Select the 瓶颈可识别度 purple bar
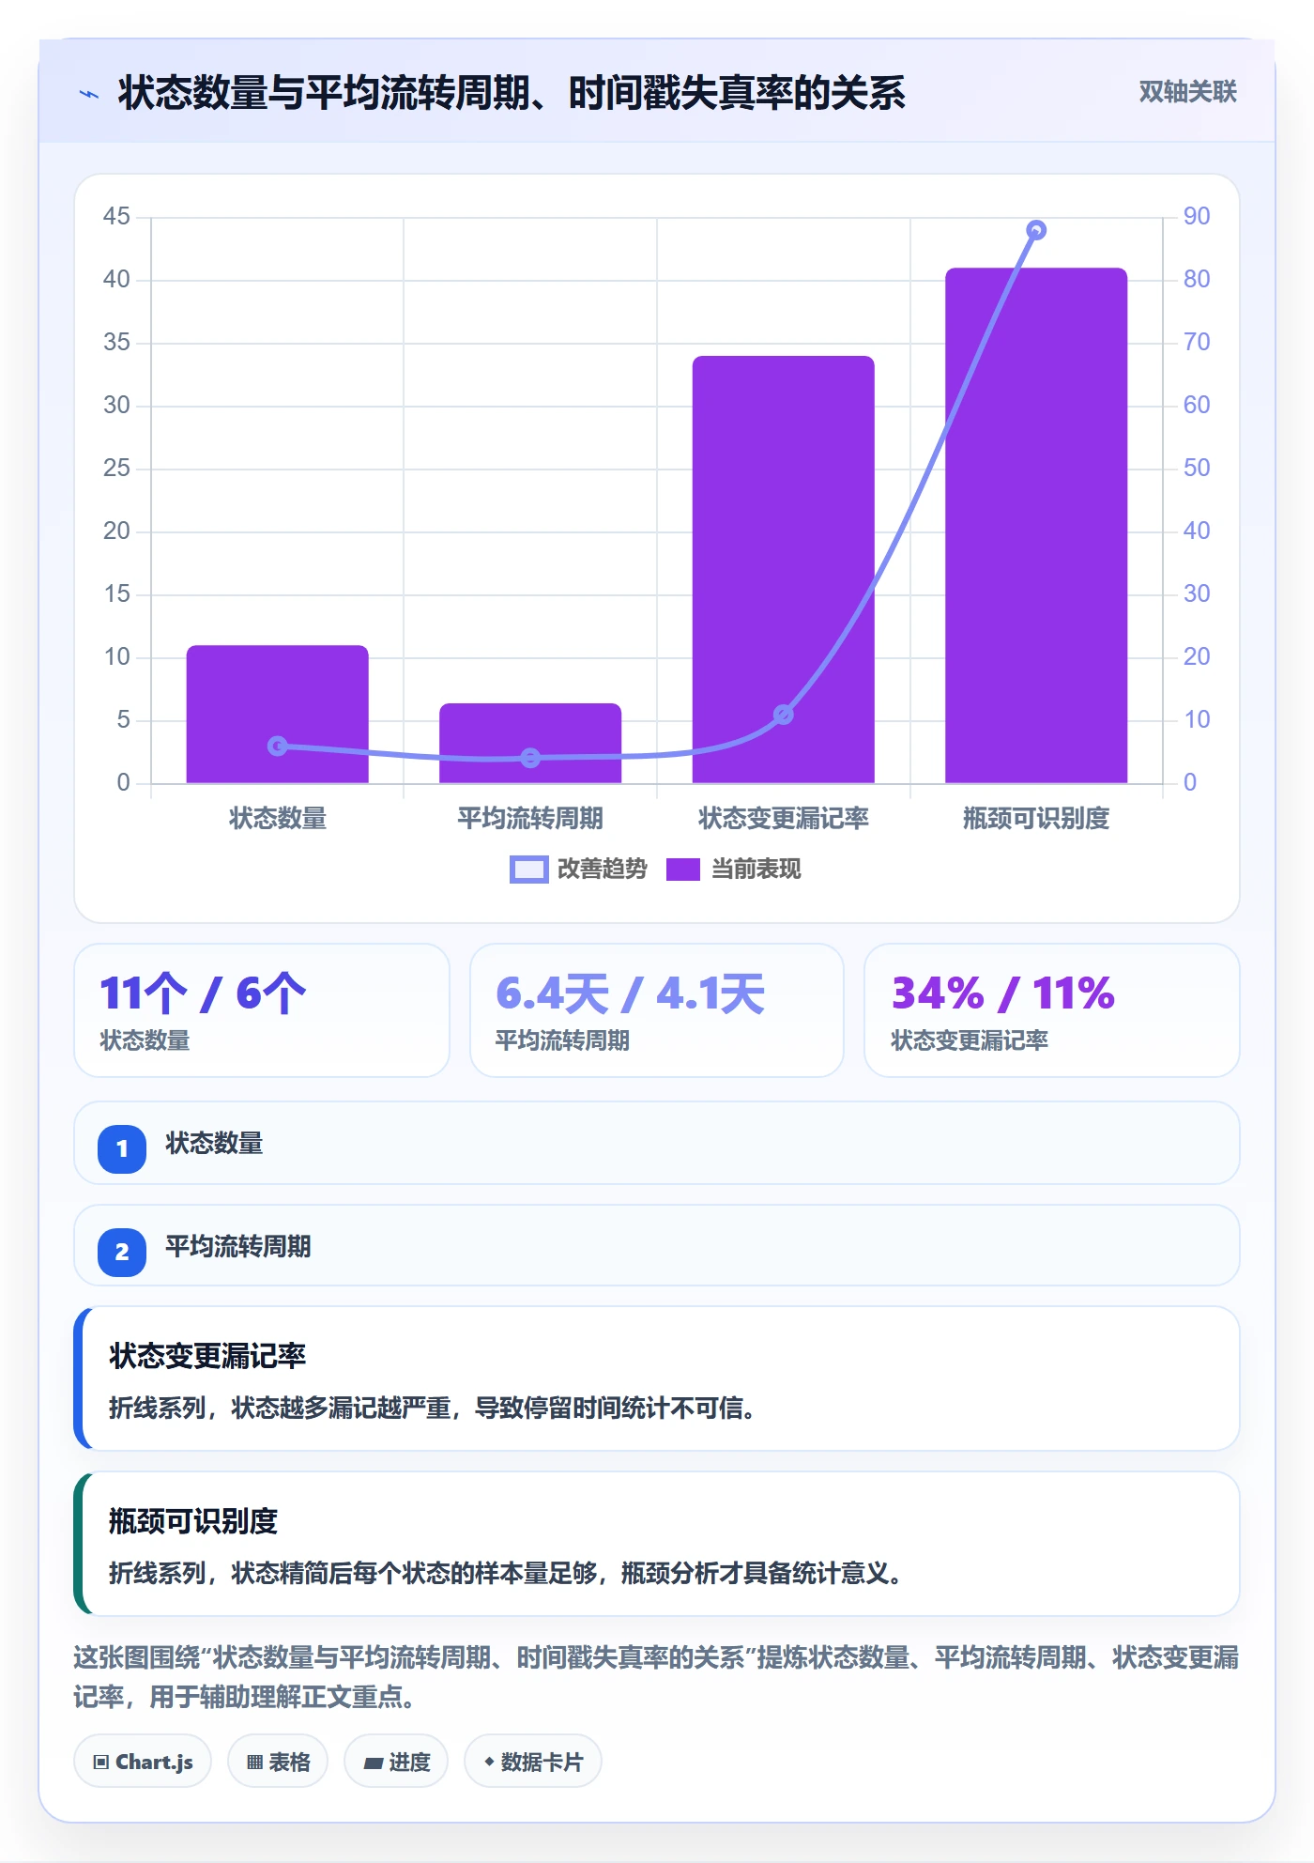1314x1863 pixels. 1036,525
